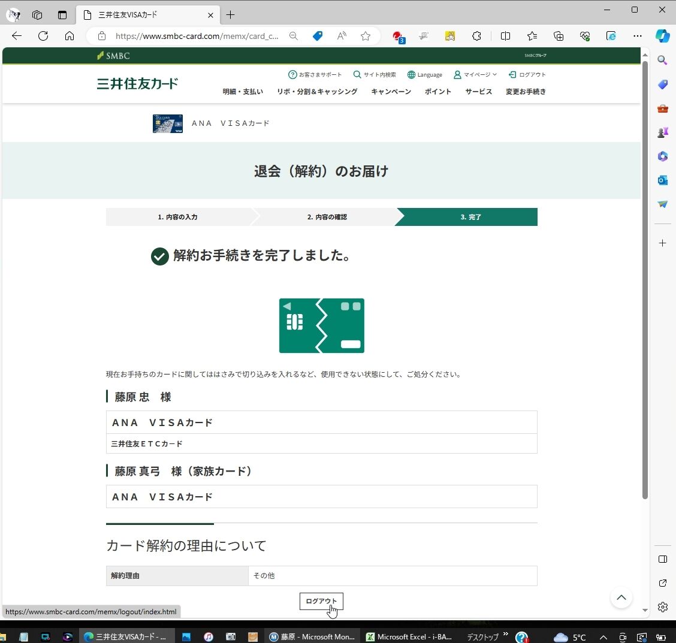Open a new browser tab

231,15
